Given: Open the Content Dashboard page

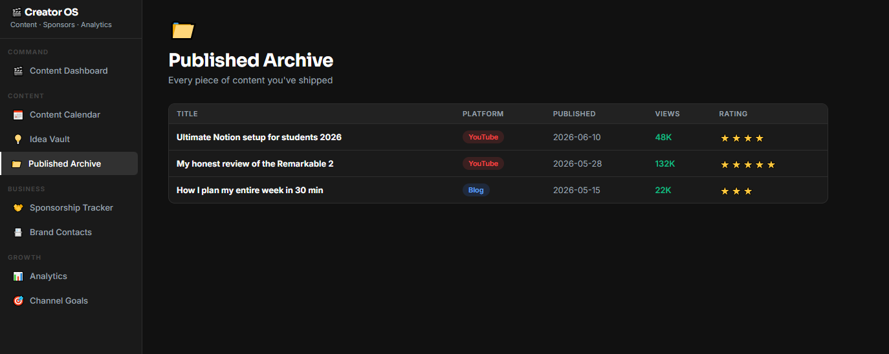Looking at the screenshot, I should (69, 71).
